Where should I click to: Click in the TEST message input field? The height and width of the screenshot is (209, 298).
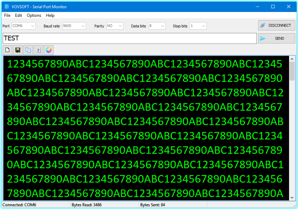tap(129, 39)
